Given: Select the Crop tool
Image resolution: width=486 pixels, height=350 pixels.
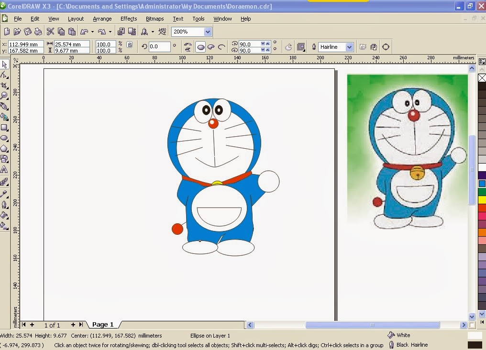Looking at the screenshot, I should click(4, 86).
